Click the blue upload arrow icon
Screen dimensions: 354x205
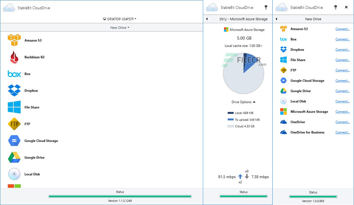(240, 177)
